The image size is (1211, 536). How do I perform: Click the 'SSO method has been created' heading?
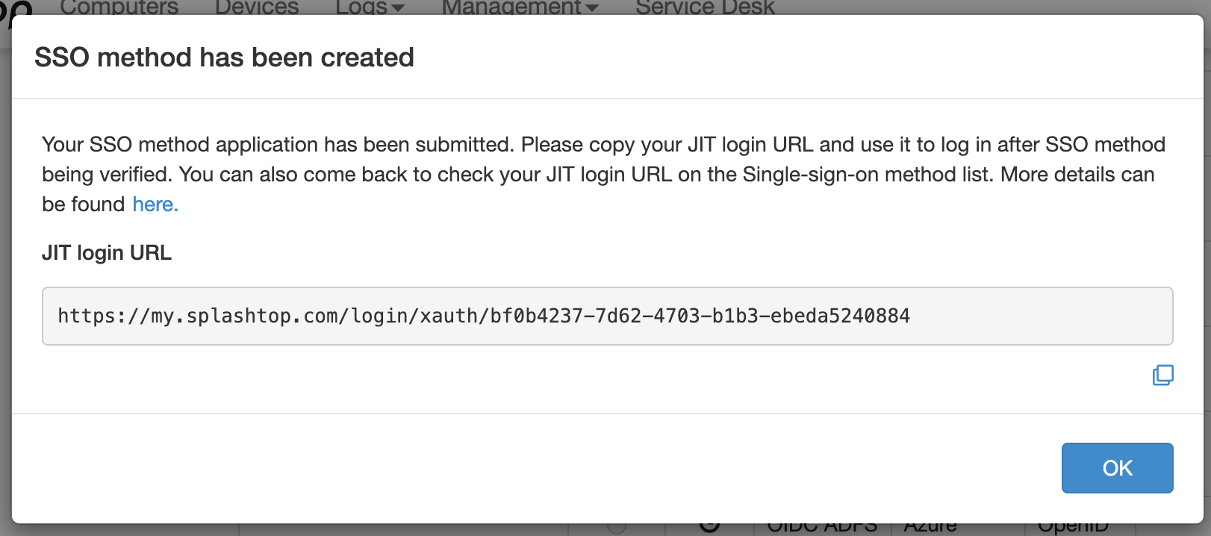tap(224, 57)
